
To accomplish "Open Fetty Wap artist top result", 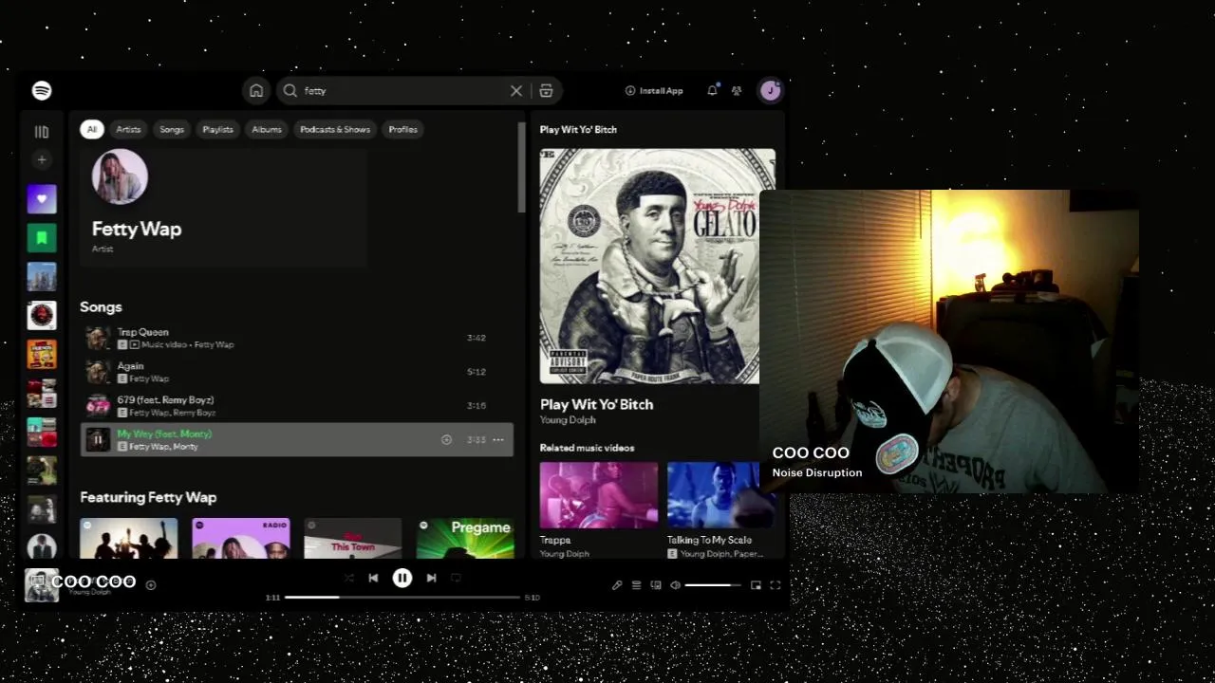I will point(224,206).
